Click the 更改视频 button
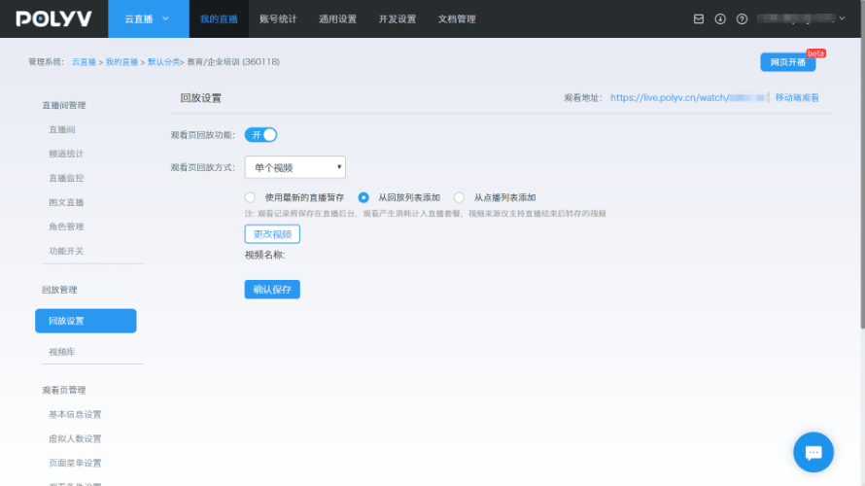Image resolution: width=865 pixels, height=486 pixels. pyautogui.click(x=272, y=234)
